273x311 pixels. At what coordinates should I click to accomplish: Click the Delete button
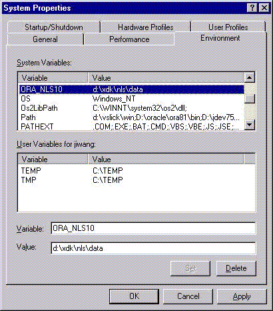236,268
